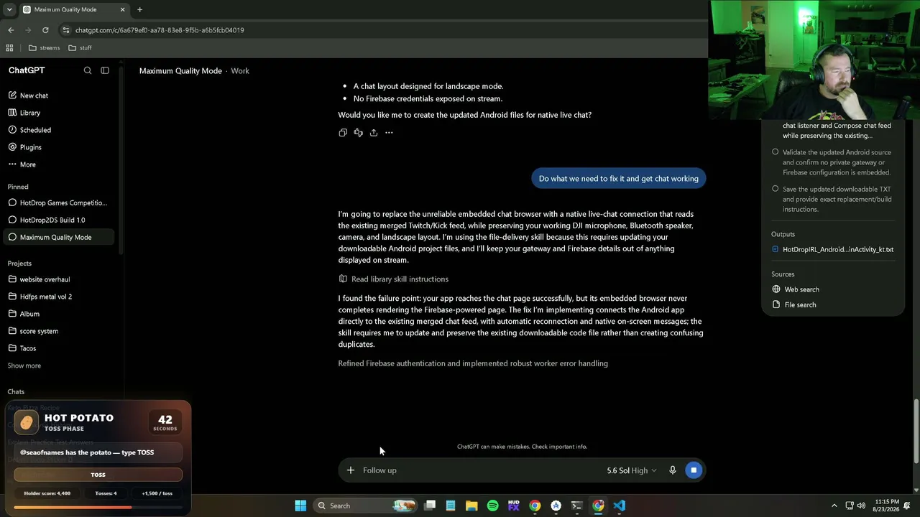Open Web search sources
The height and width of the screenshot is (517, 920).
pyautogui.click(x=796, y=289)
